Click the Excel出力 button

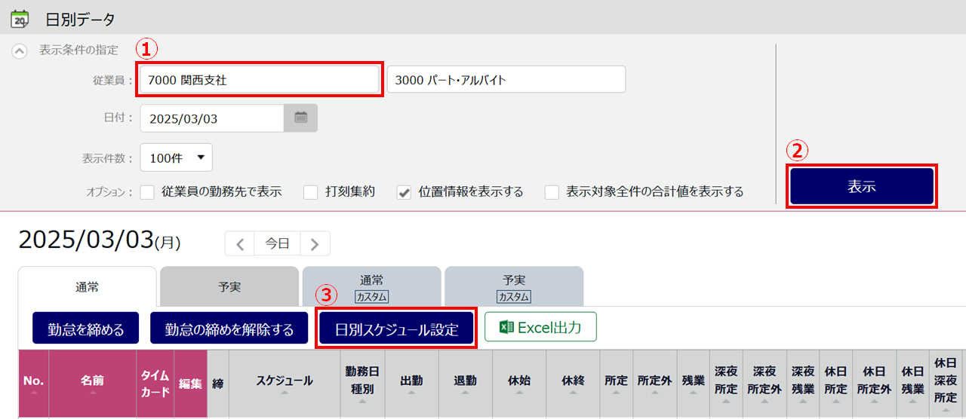[x=540, y=327]
